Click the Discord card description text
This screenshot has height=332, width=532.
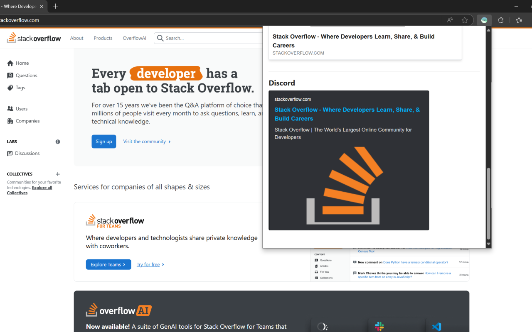coord(343,133)
